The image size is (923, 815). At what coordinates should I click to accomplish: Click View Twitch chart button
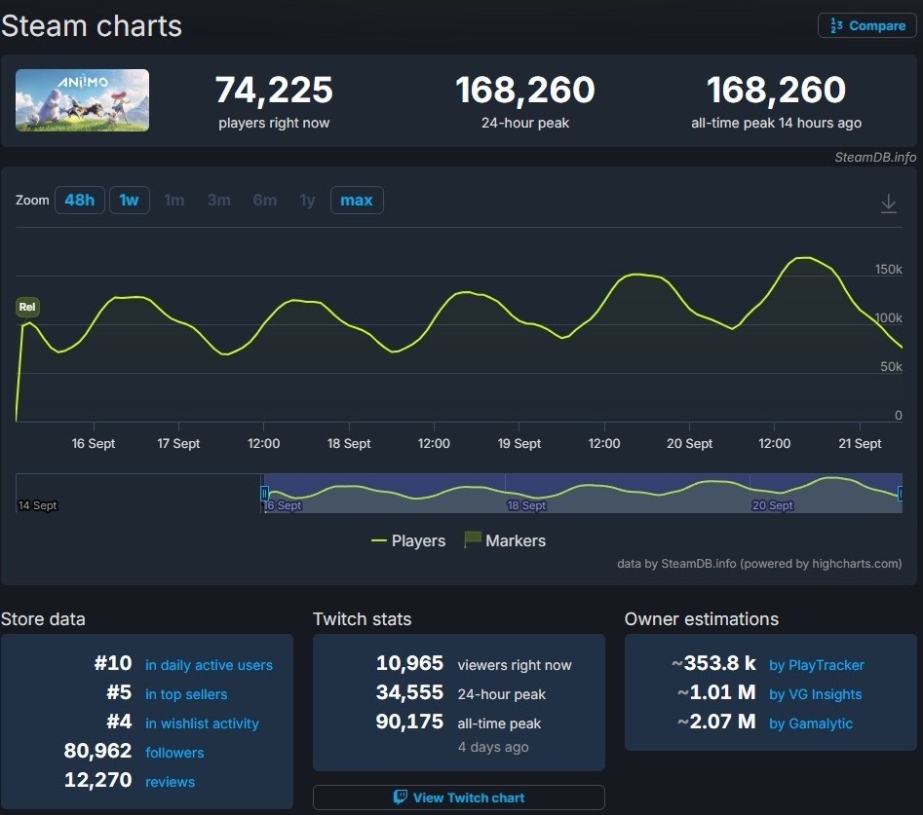click(x=458, y=797)
